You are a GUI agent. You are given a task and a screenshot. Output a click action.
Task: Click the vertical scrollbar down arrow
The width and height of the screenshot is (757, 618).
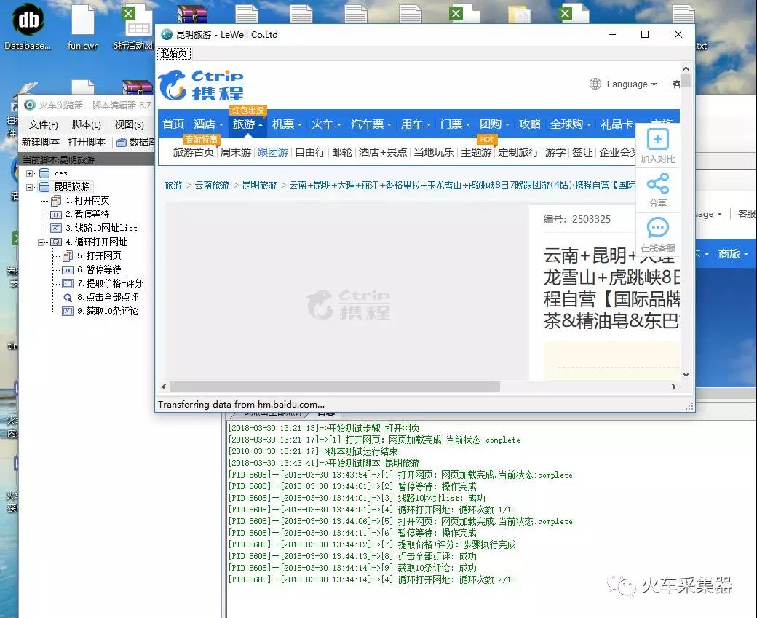click(x=686, y=375)
